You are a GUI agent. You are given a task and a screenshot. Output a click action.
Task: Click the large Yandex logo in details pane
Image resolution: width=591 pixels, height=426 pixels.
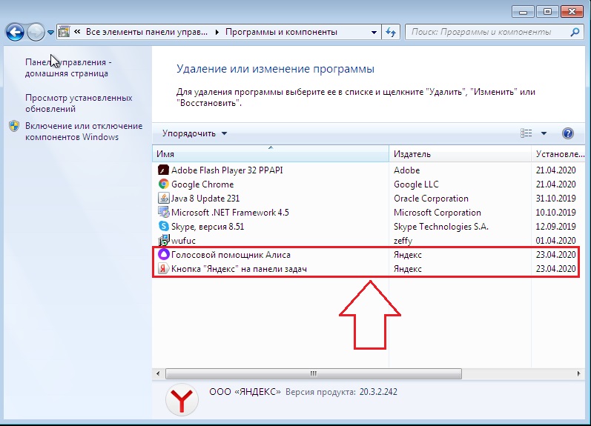182,399
